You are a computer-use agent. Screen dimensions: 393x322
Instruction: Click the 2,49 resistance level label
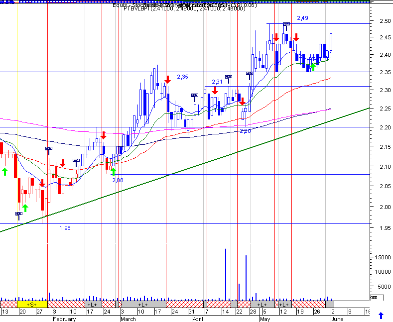click(302, 18)
